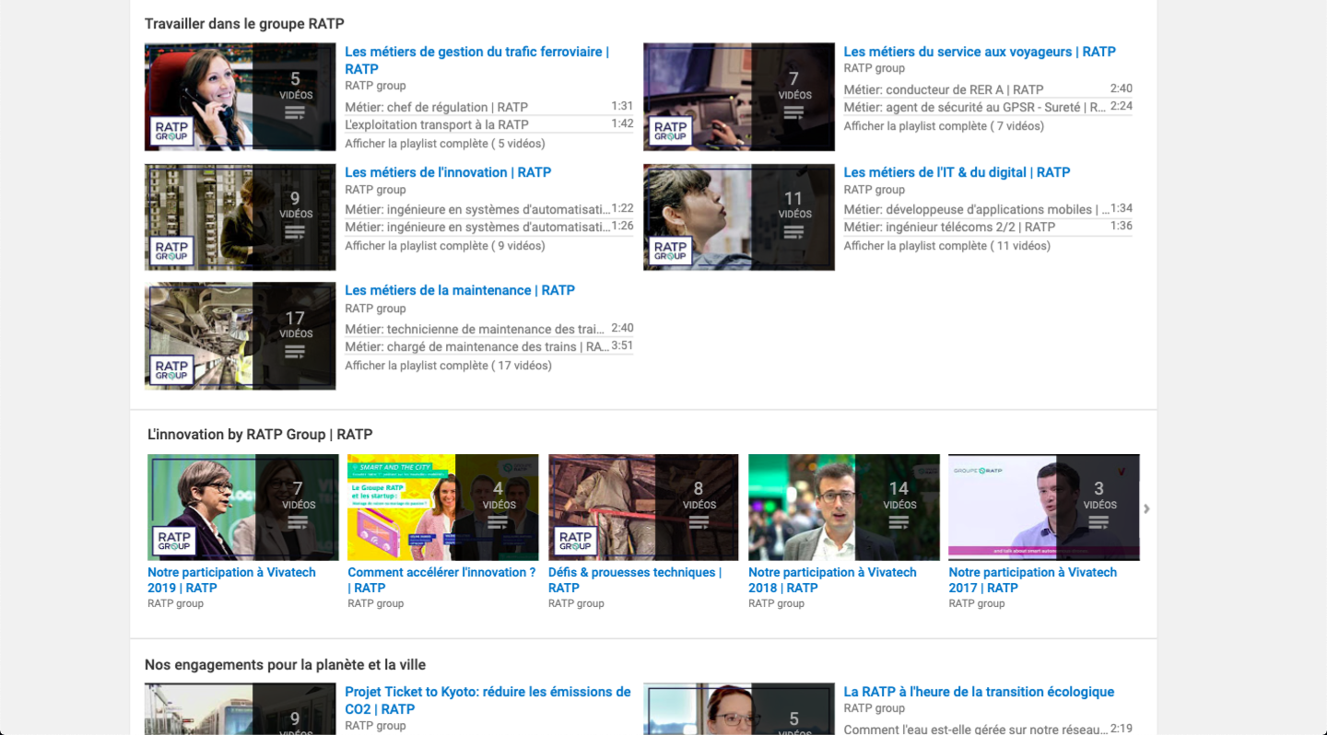Click playlist icon on the 17 vidéos overlay
The height and width of the screenshot is (735, 1327).
coord(295,351)
